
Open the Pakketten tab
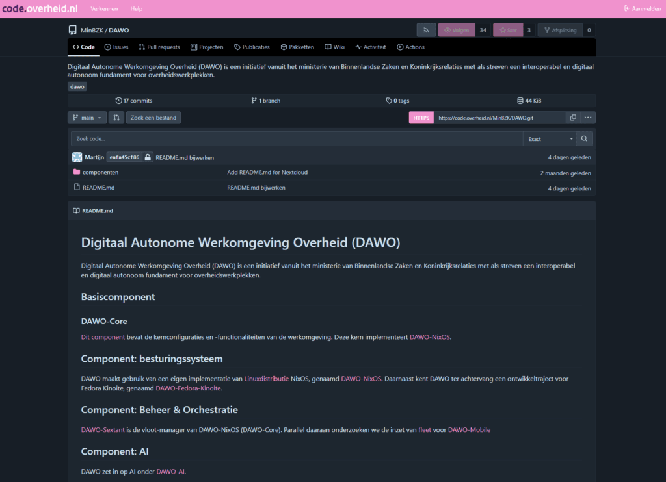[x=297, y=47]
